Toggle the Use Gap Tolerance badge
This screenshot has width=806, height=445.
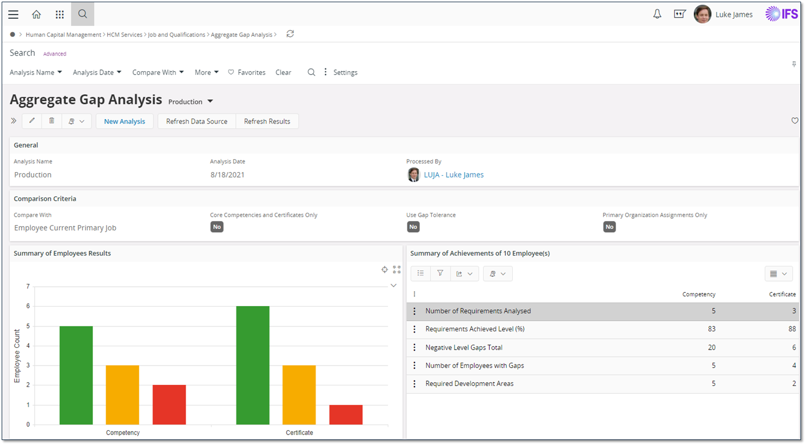413,227
